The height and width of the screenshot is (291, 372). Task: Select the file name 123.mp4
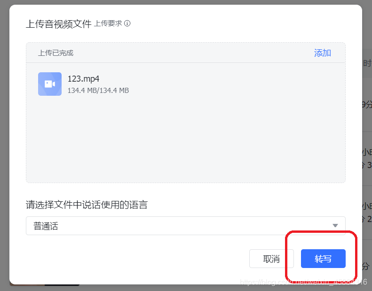(84, 78)
